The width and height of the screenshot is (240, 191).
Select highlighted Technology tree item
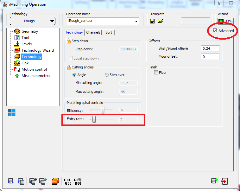[x=32, y=57]
